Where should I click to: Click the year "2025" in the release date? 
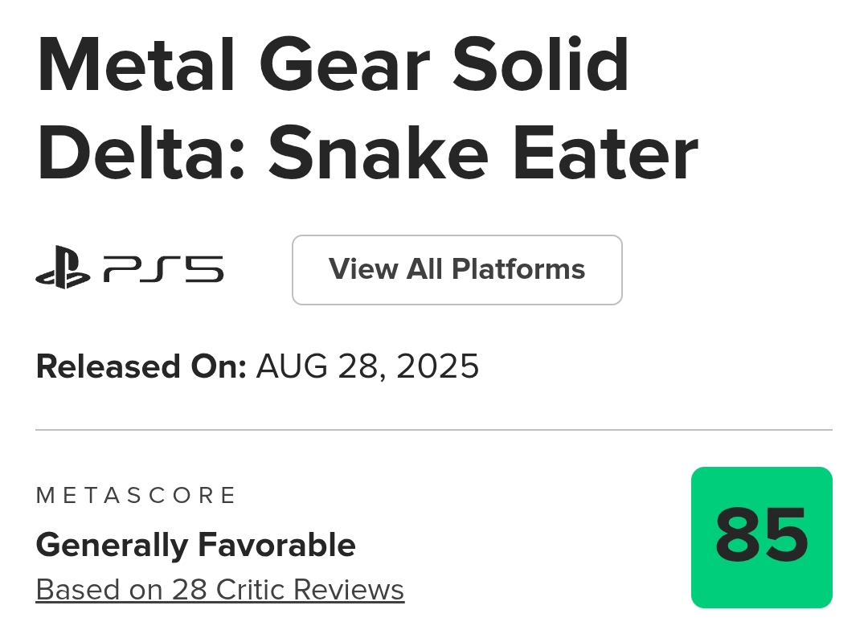pos(438,367)
